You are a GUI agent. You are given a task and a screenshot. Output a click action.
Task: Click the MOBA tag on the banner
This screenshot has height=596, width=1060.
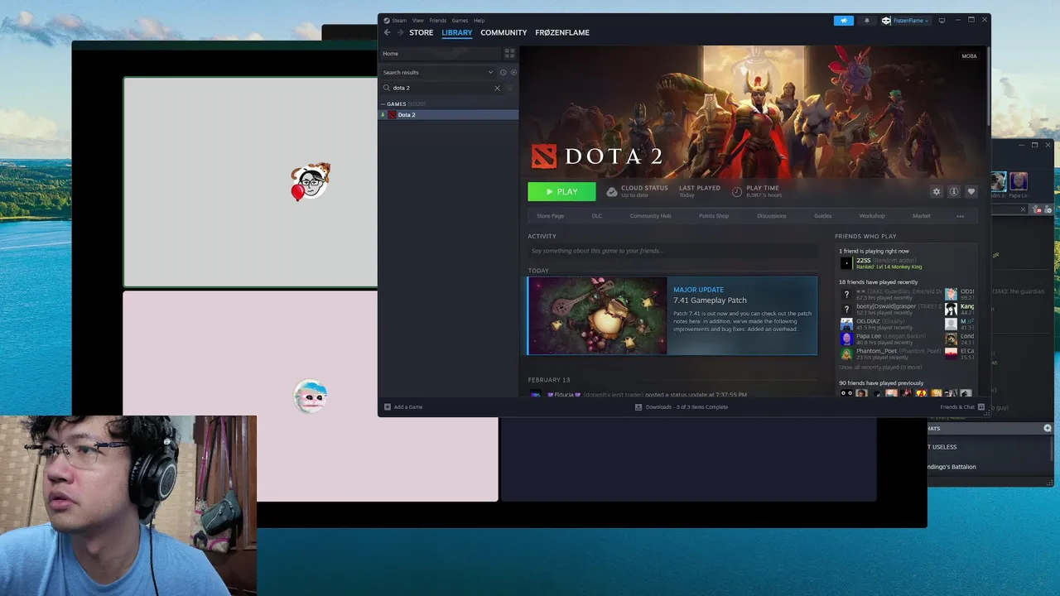[969, 56]
